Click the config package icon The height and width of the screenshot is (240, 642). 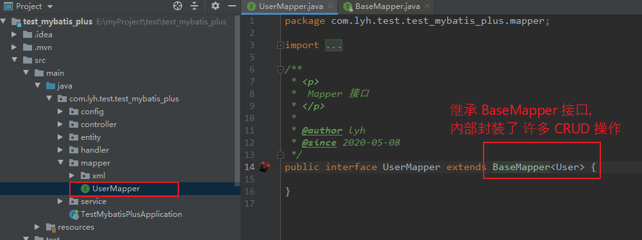point(74,112)
